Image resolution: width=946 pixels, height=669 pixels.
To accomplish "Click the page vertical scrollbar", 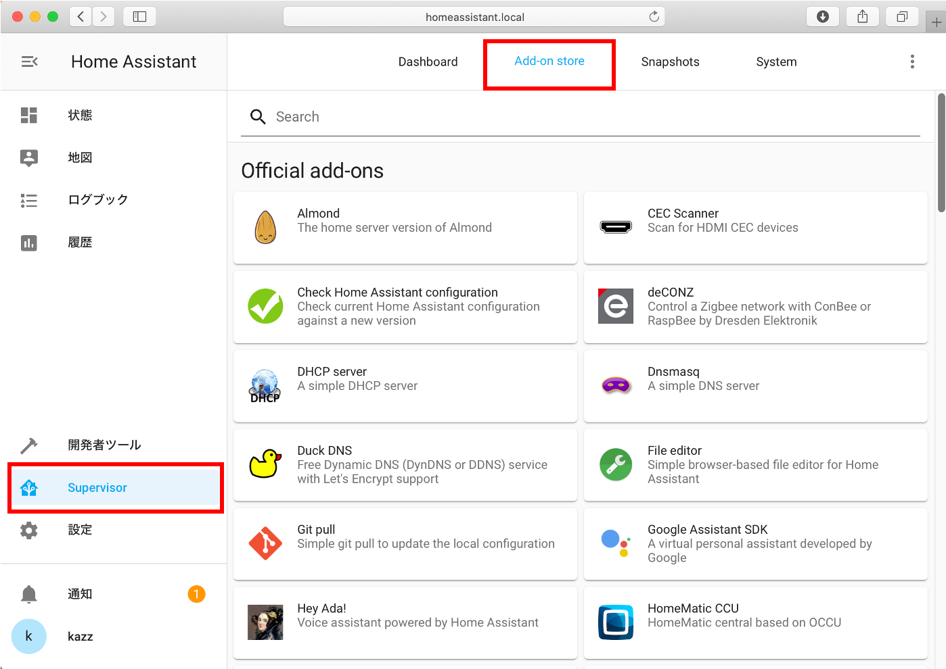I will (x=941, y=153).
